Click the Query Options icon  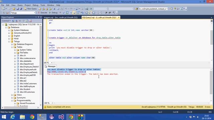coord(71,13)
